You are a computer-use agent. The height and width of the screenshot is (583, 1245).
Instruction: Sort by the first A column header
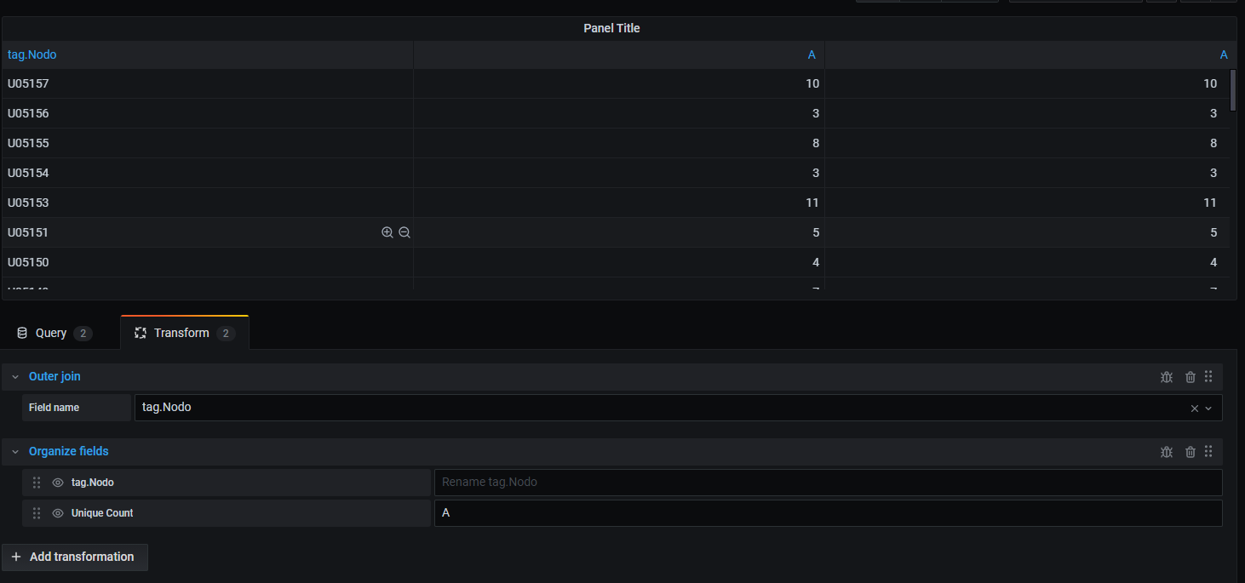tap(812, 54)
